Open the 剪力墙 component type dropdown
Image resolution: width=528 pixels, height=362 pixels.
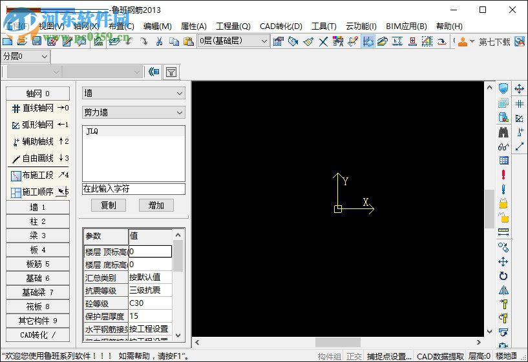click(x=133, y=112)
